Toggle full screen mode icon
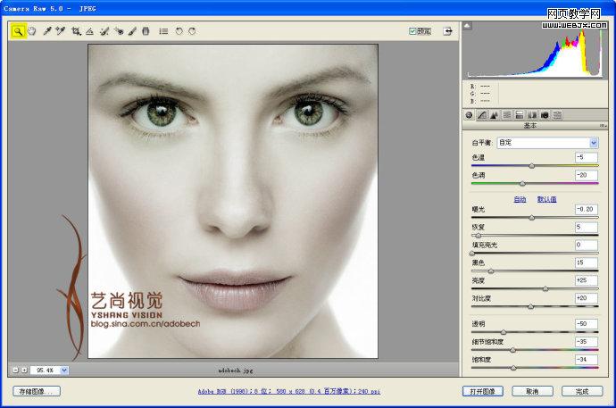The width and height of the screenshot is (616, 408). click(x=448, y=31)
